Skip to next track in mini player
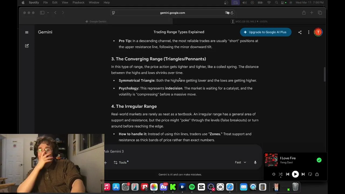Image resolution: width=345 pixels, height=194 pixels. [x=303, y=174]
